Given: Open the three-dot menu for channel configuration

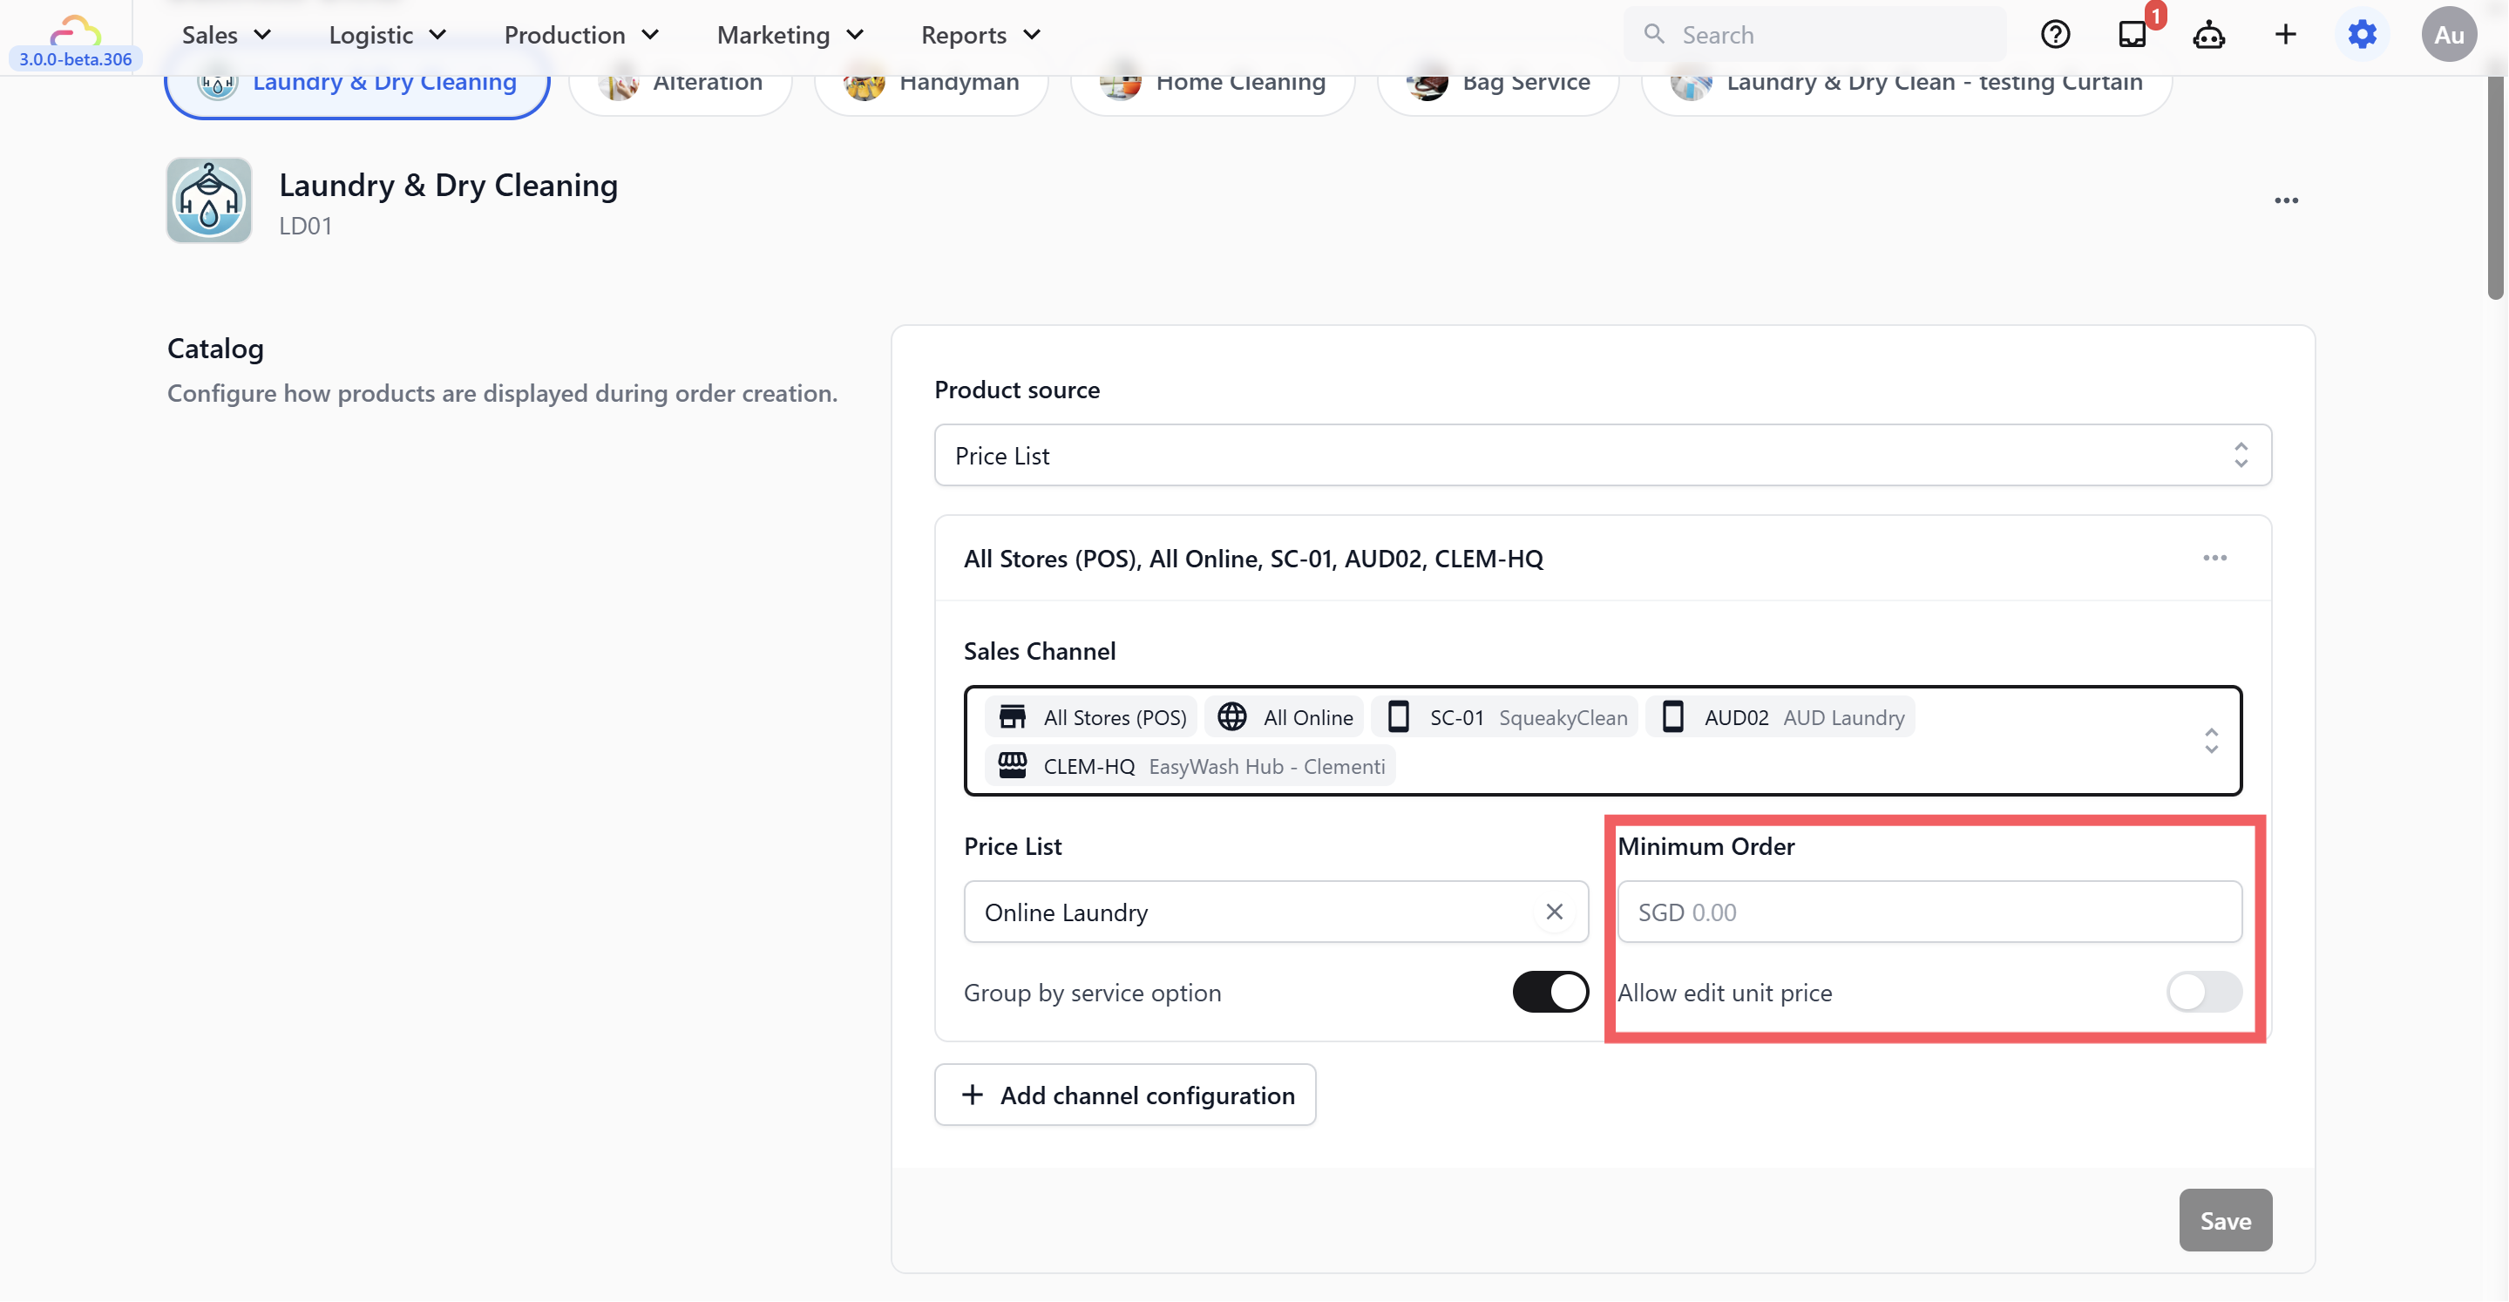Looking at the screenshot, I should click(2214, 558).
